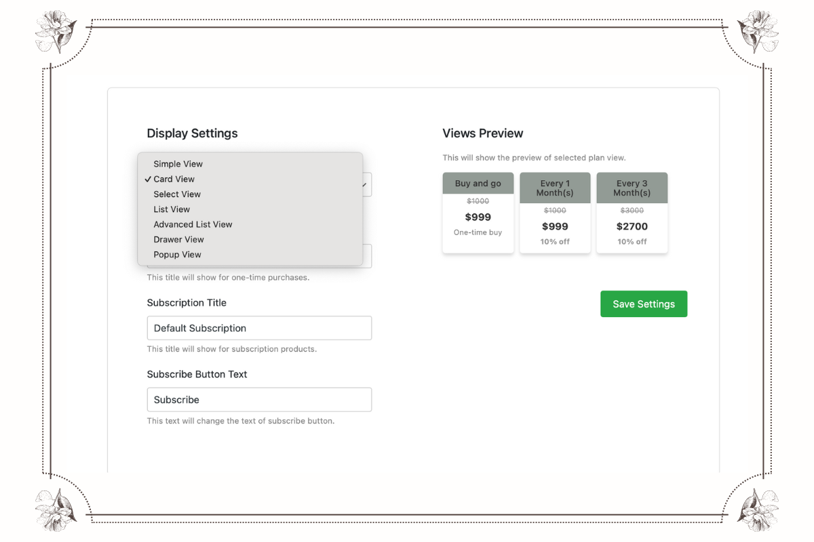
Task: Click the Views Preview heading
Action: pos(482,133)
